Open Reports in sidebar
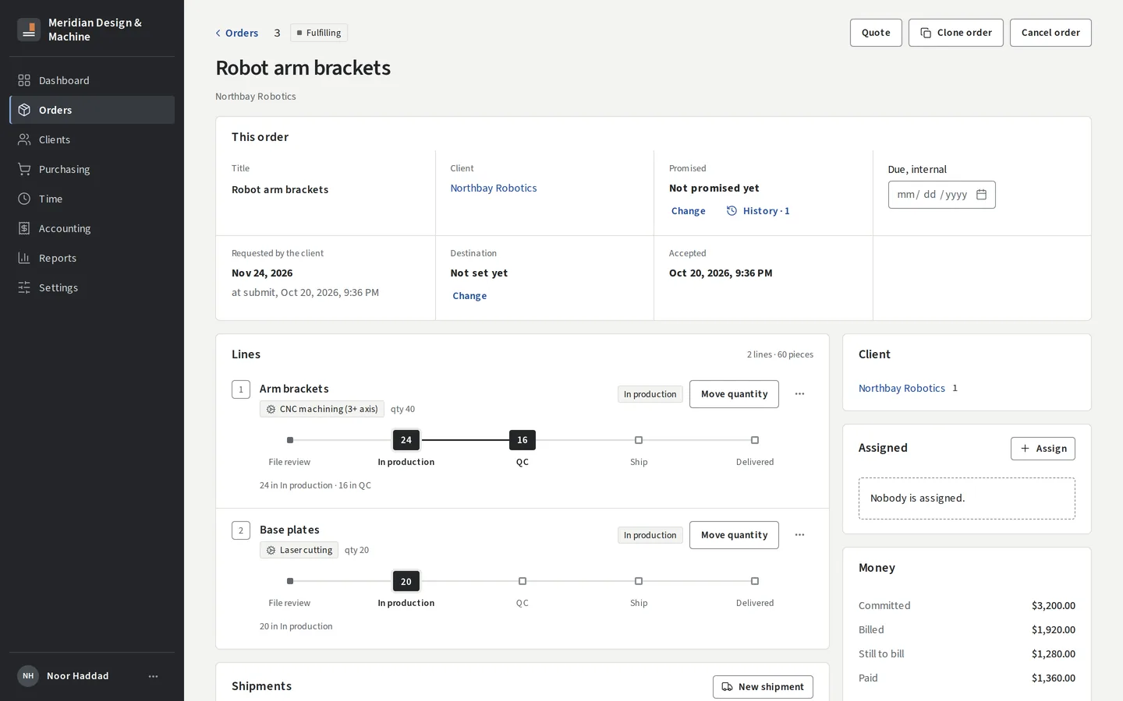This screenshot has height=701, width=1123. 92,258
